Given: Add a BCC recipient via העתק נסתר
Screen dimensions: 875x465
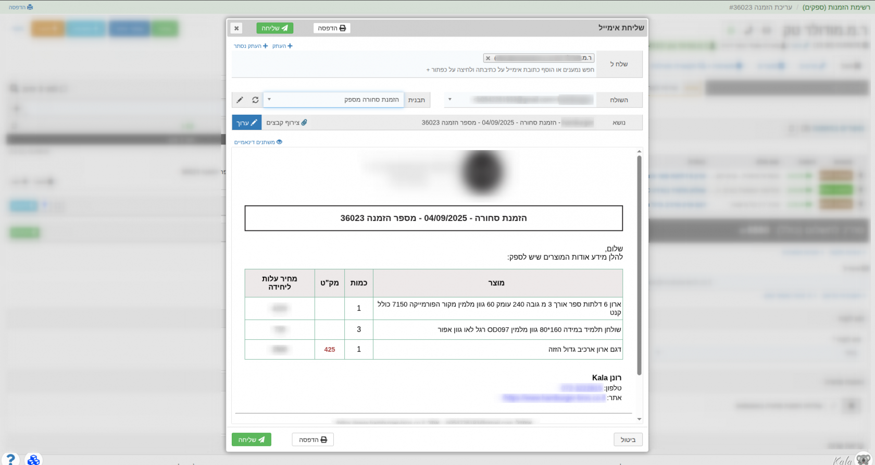Looking at the screenshot, I should click(x=251, y=46).
